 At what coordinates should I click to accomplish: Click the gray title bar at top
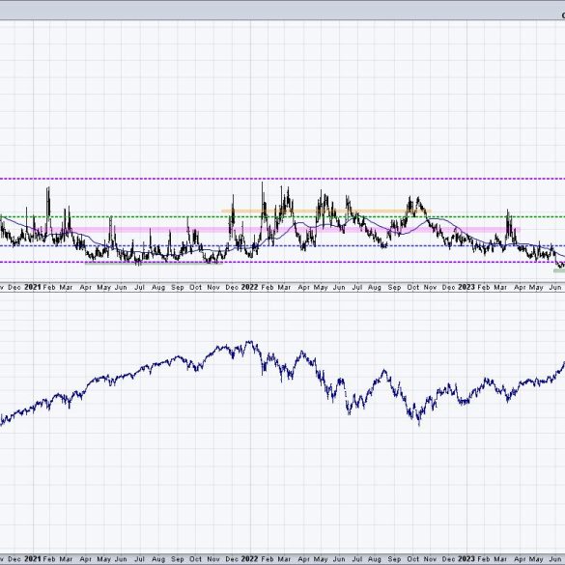point(282,11)
